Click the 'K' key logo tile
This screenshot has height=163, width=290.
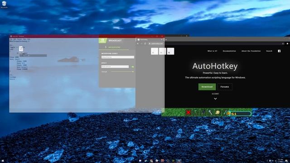pos(170,51)
